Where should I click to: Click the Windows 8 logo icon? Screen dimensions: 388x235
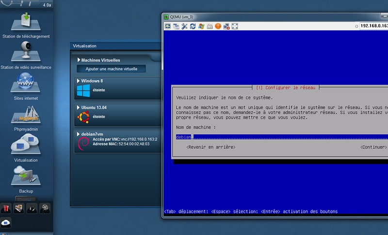tap(83, 90)
